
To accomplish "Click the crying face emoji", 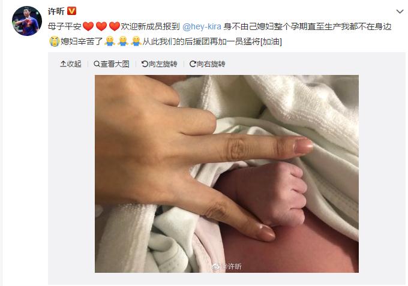I will point(55,41).
